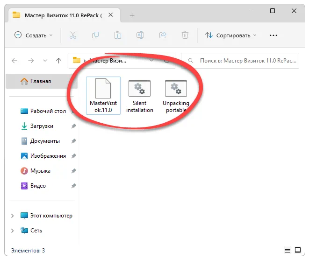309x259 pixels.
Task: Close the Мастер Визиток tab
Action: point(111,15)
